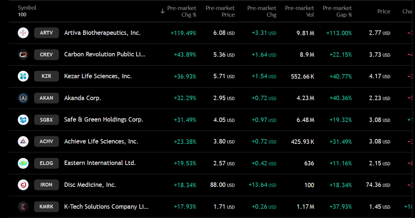Image resolution: width=415 pixels, height=218 pixels.
Task: Sort by the Pre-market Gap % header
Action: point(337,11)
